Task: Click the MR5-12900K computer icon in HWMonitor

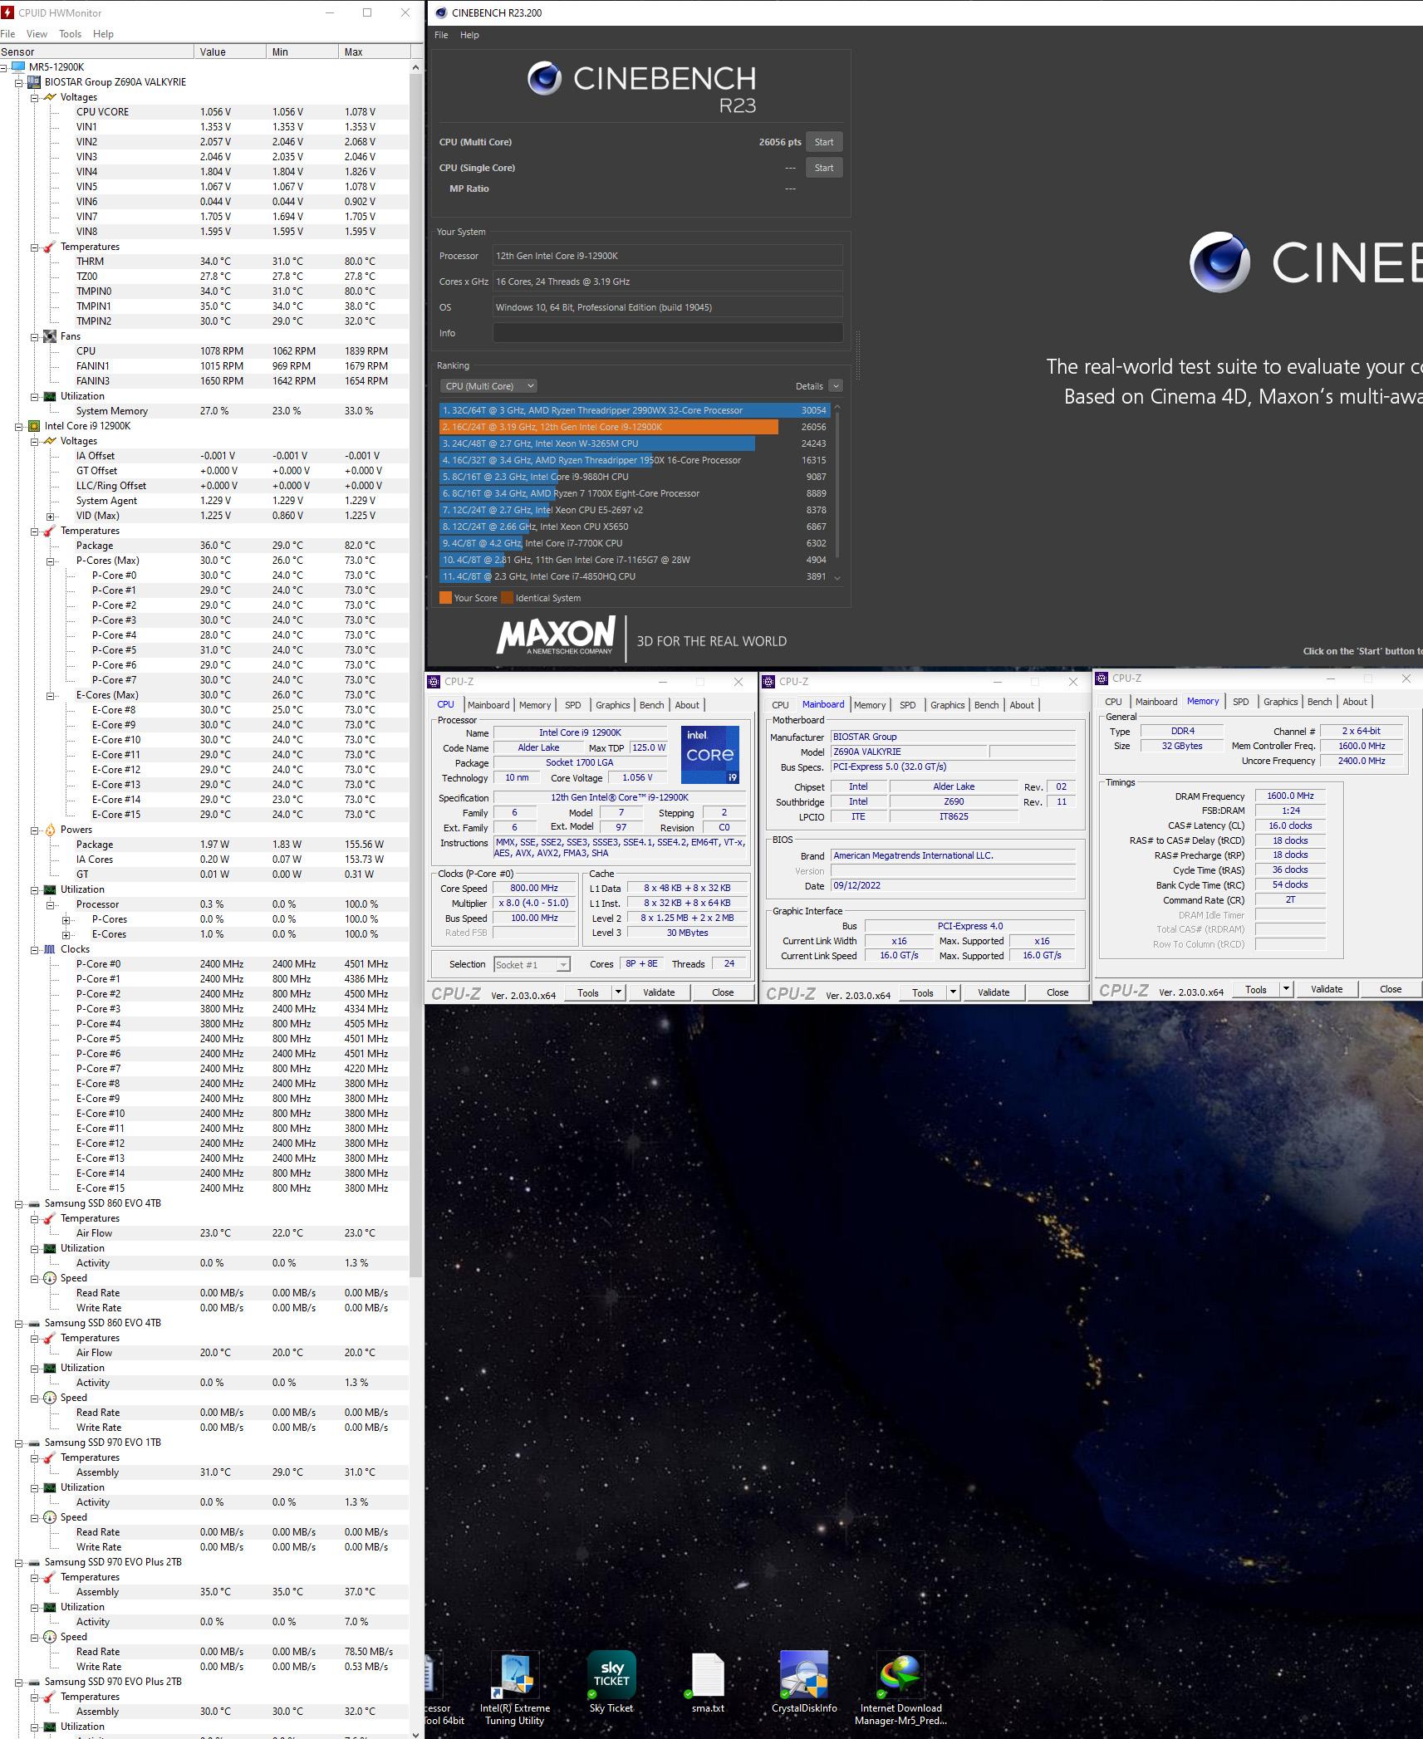Action: pos(18,67)
